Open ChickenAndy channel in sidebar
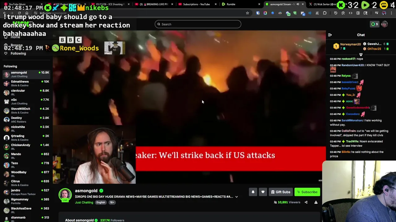 [x=26, y=146]
